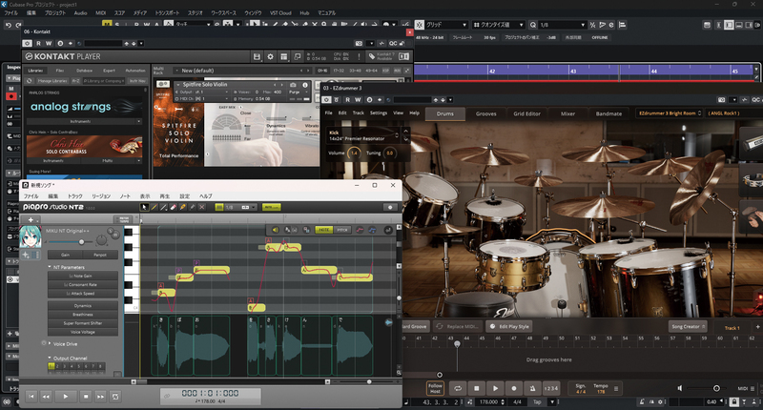Toggle Follow Host in EZdrummer
The width and height of the screenshot is (763, 410).
tap(435, 388)
